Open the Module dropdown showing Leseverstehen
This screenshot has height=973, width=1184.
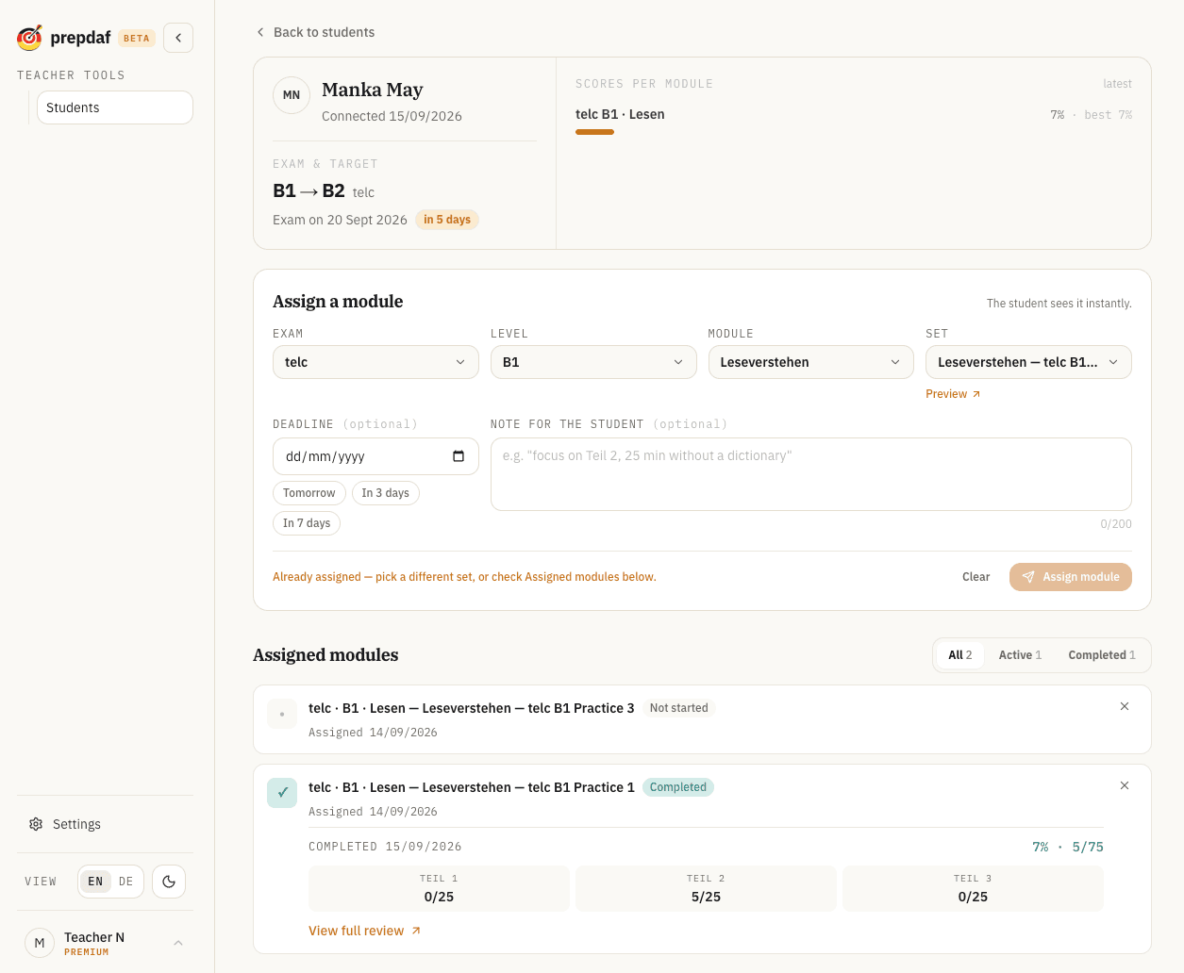(x=811, y=362)
